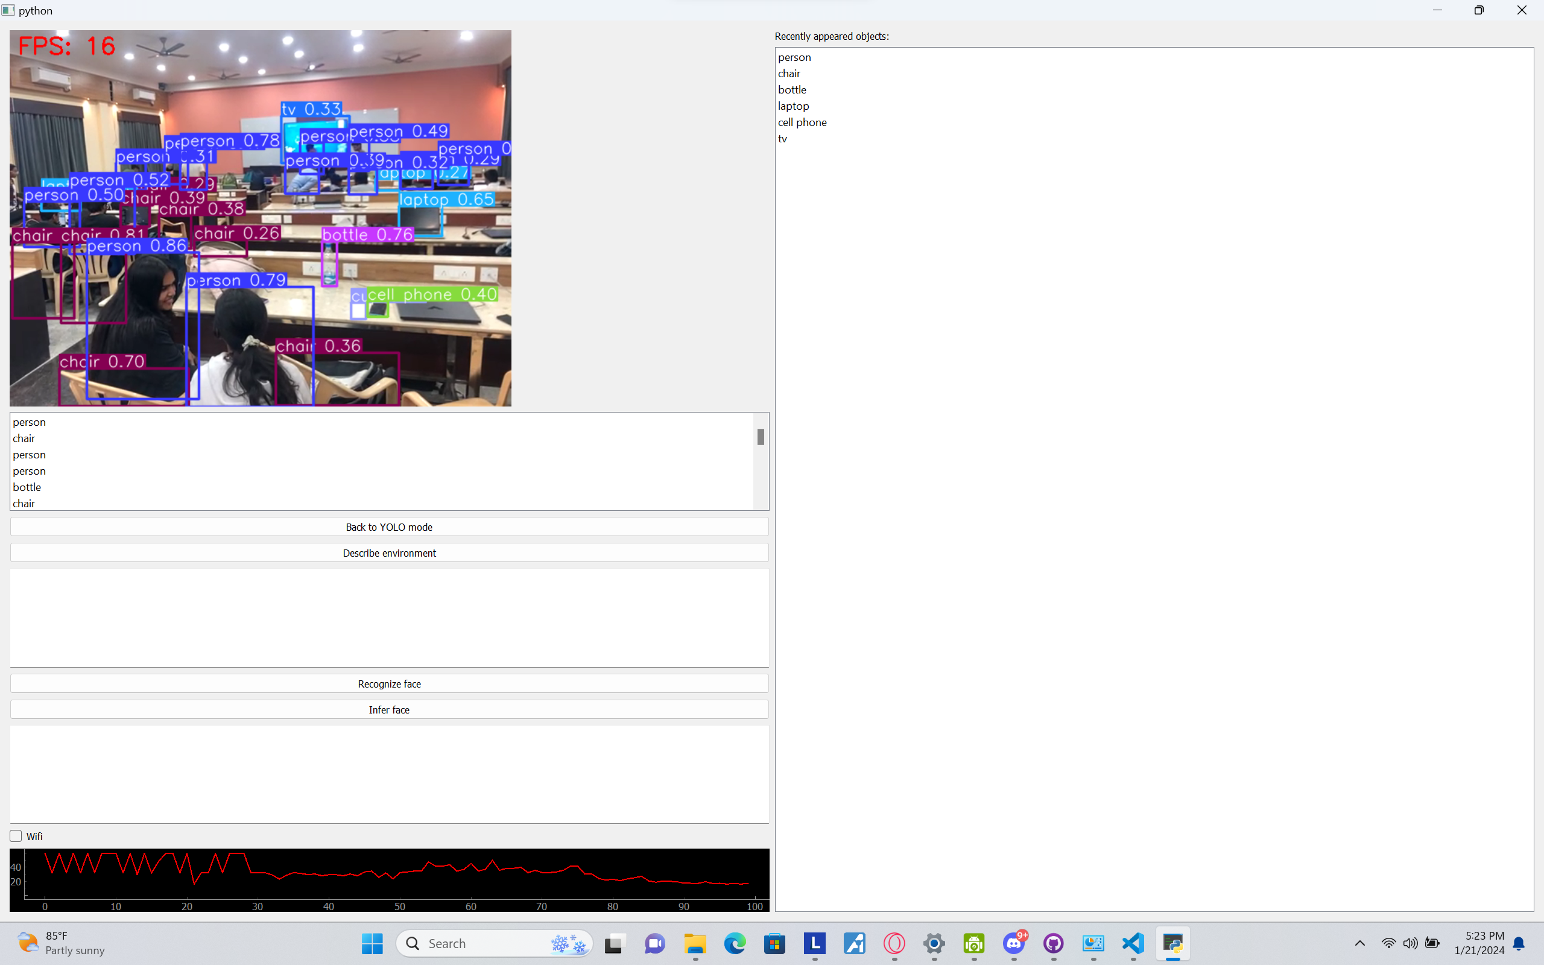
Task: Launch Opera GX browser from taskbar
Action: pos(894,943)
